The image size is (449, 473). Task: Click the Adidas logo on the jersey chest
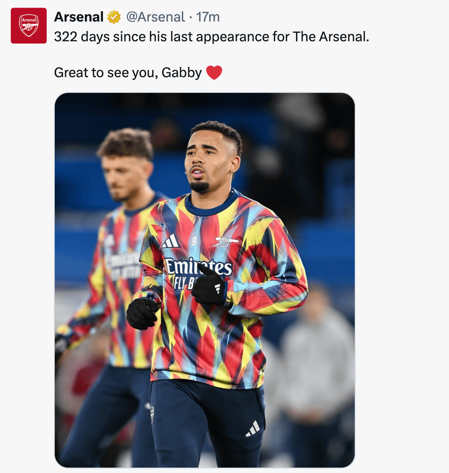click(x=170, y=242)
